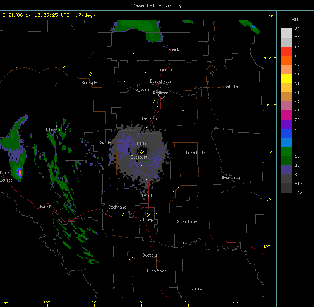Click the Vulcan city label

pos(198,289)
